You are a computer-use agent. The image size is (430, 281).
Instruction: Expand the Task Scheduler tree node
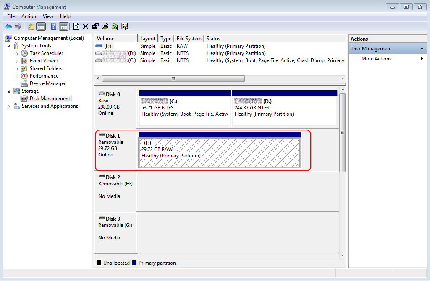coord(17,54)
